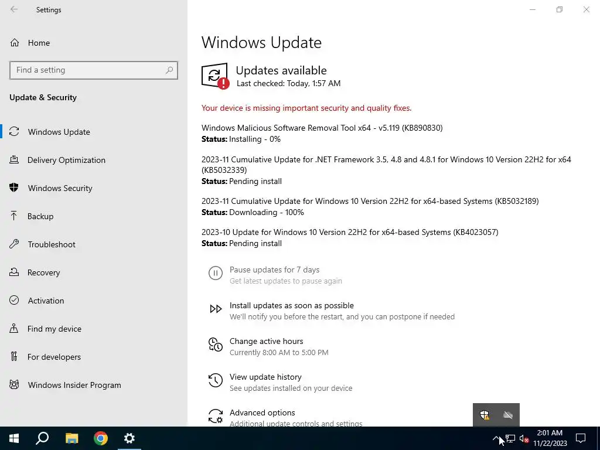Click the KB5032189 Cumulative Update entry

(370, 201)
